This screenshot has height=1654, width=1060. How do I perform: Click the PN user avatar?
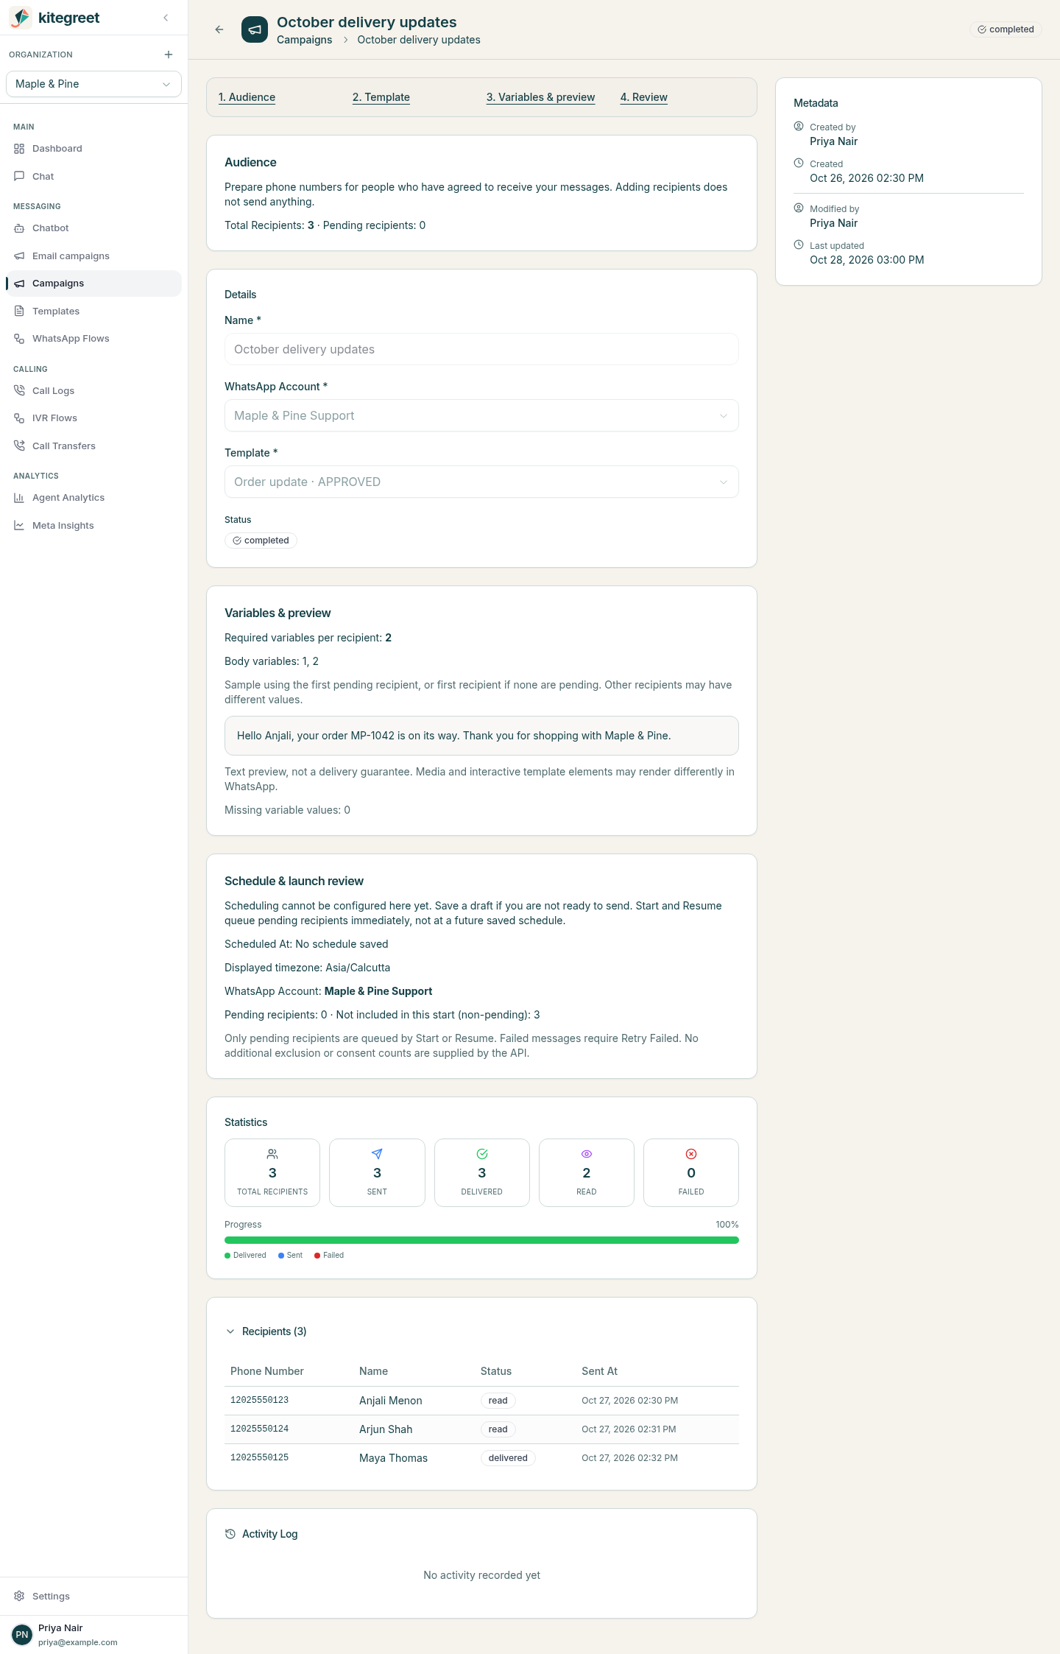[x=22, y=1635]
